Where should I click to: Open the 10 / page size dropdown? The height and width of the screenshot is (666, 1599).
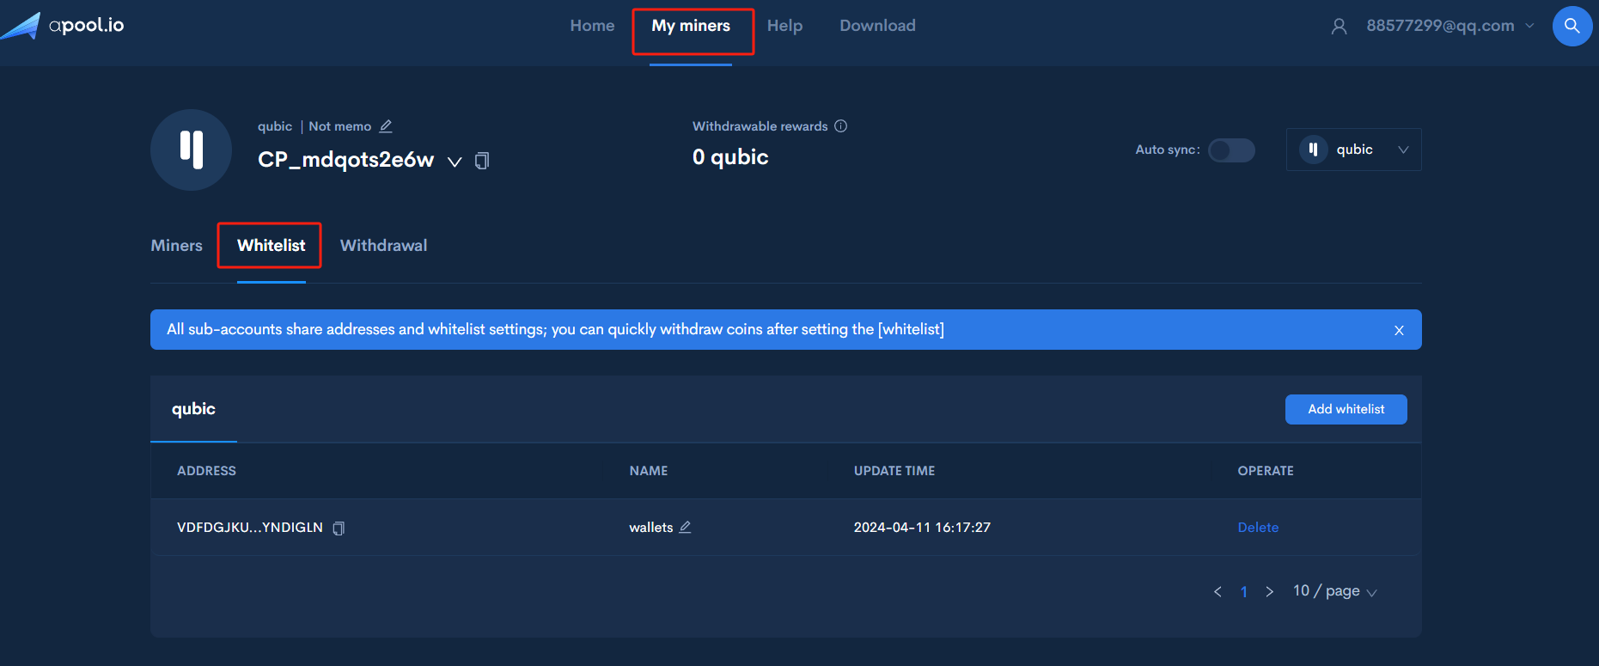coord(1334,591)
